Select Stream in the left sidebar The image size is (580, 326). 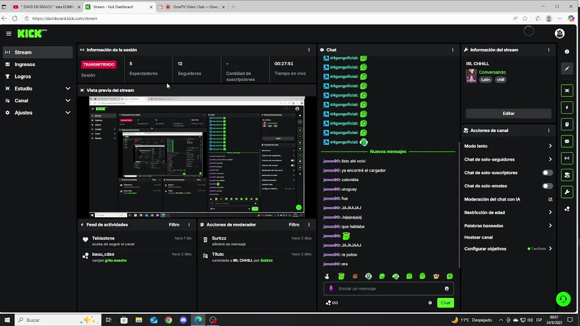pos(38,53)
